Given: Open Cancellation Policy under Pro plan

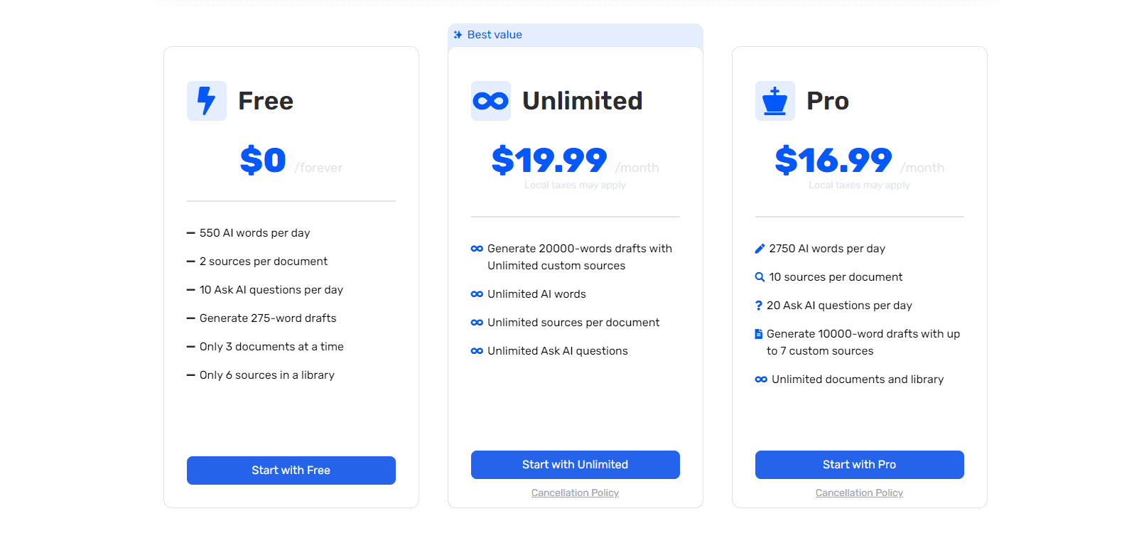Looking at the screenshot, I should pyautogui.click(x=860, y=493).
